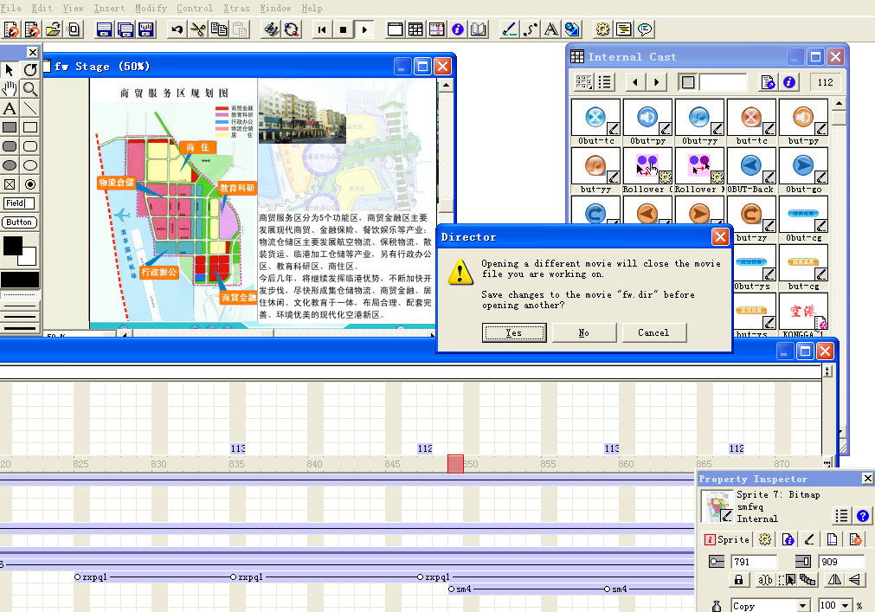Open help from the Property Inspector
The image size is (875, 612).
(862, 516)
